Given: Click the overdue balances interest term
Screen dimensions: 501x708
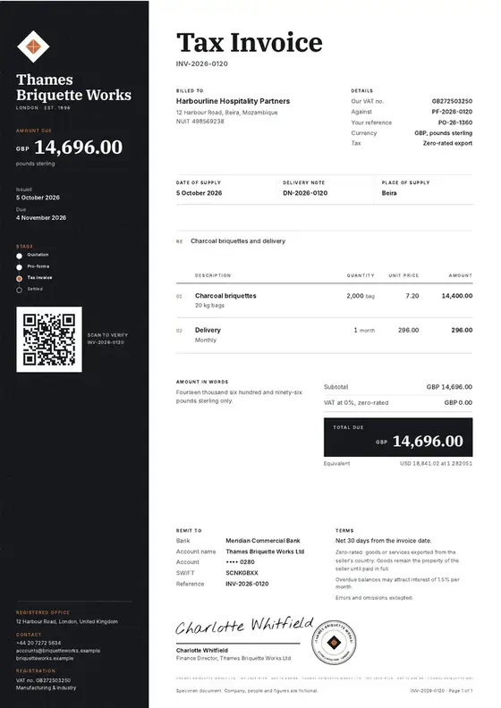Looking at the screenshot, I should click(x=397, y=583).
